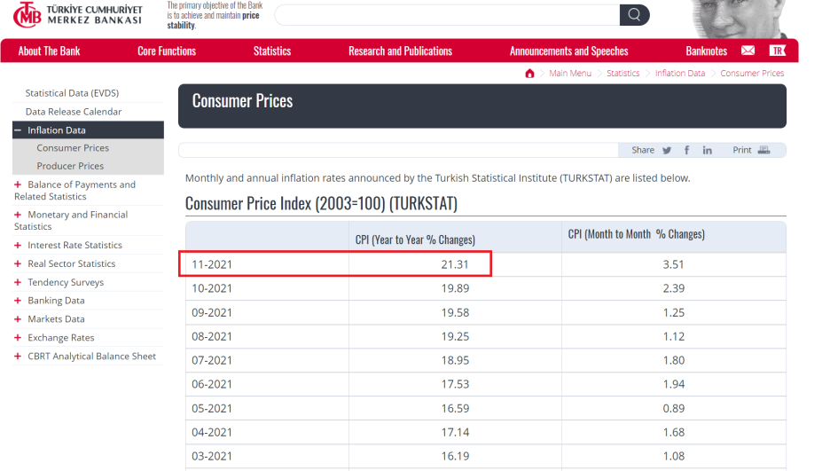The image size is (830, 471).
Task: Click the search magnifier button
Action: 634,15
